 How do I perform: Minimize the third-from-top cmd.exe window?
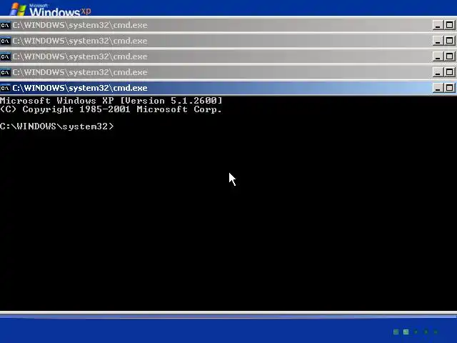(438, 56)
